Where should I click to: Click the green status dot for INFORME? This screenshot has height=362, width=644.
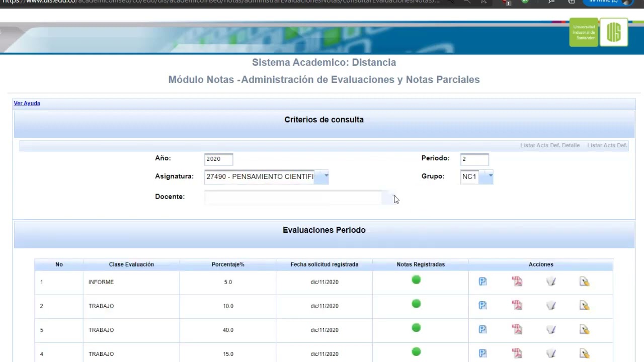coord(416,280)
